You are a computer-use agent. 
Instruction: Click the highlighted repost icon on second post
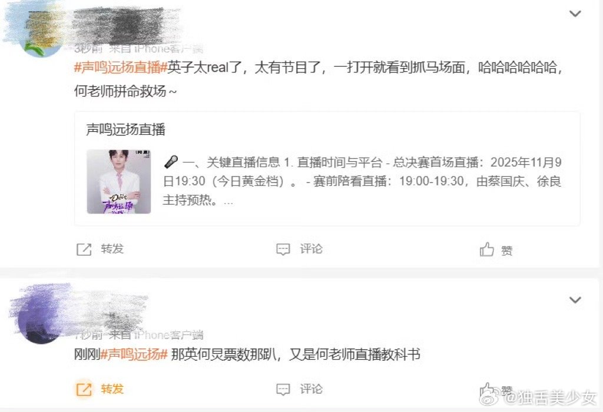click(x=84, y=389)
